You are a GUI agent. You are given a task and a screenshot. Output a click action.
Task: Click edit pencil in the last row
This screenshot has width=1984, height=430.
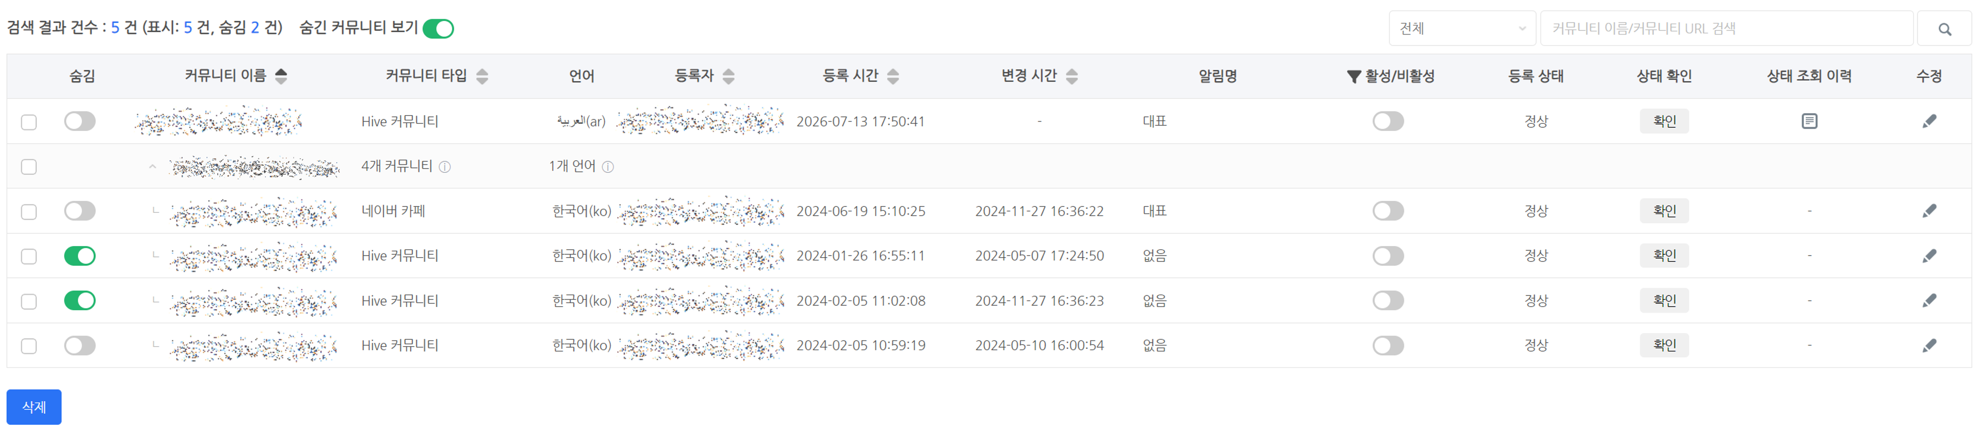pos(1928,345)
